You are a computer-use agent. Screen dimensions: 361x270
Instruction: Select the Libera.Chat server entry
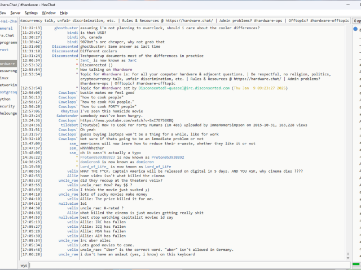pos(8,35)
